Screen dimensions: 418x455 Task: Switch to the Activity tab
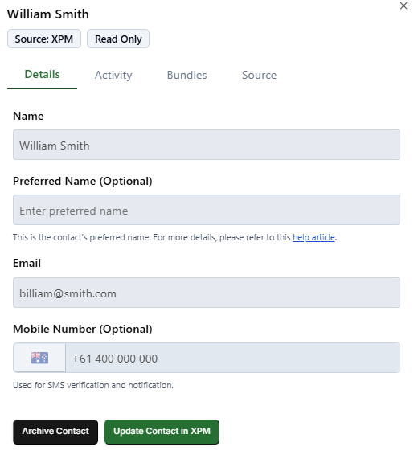click(x=113, y=75)
